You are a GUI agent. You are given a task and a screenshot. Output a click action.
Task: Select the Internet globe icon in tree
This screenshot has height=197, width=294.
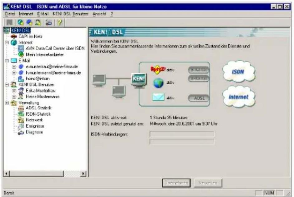14,43
